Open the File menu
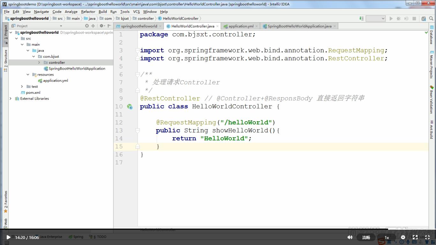This screenshot has width=436, height=245. tap(6, 11)
